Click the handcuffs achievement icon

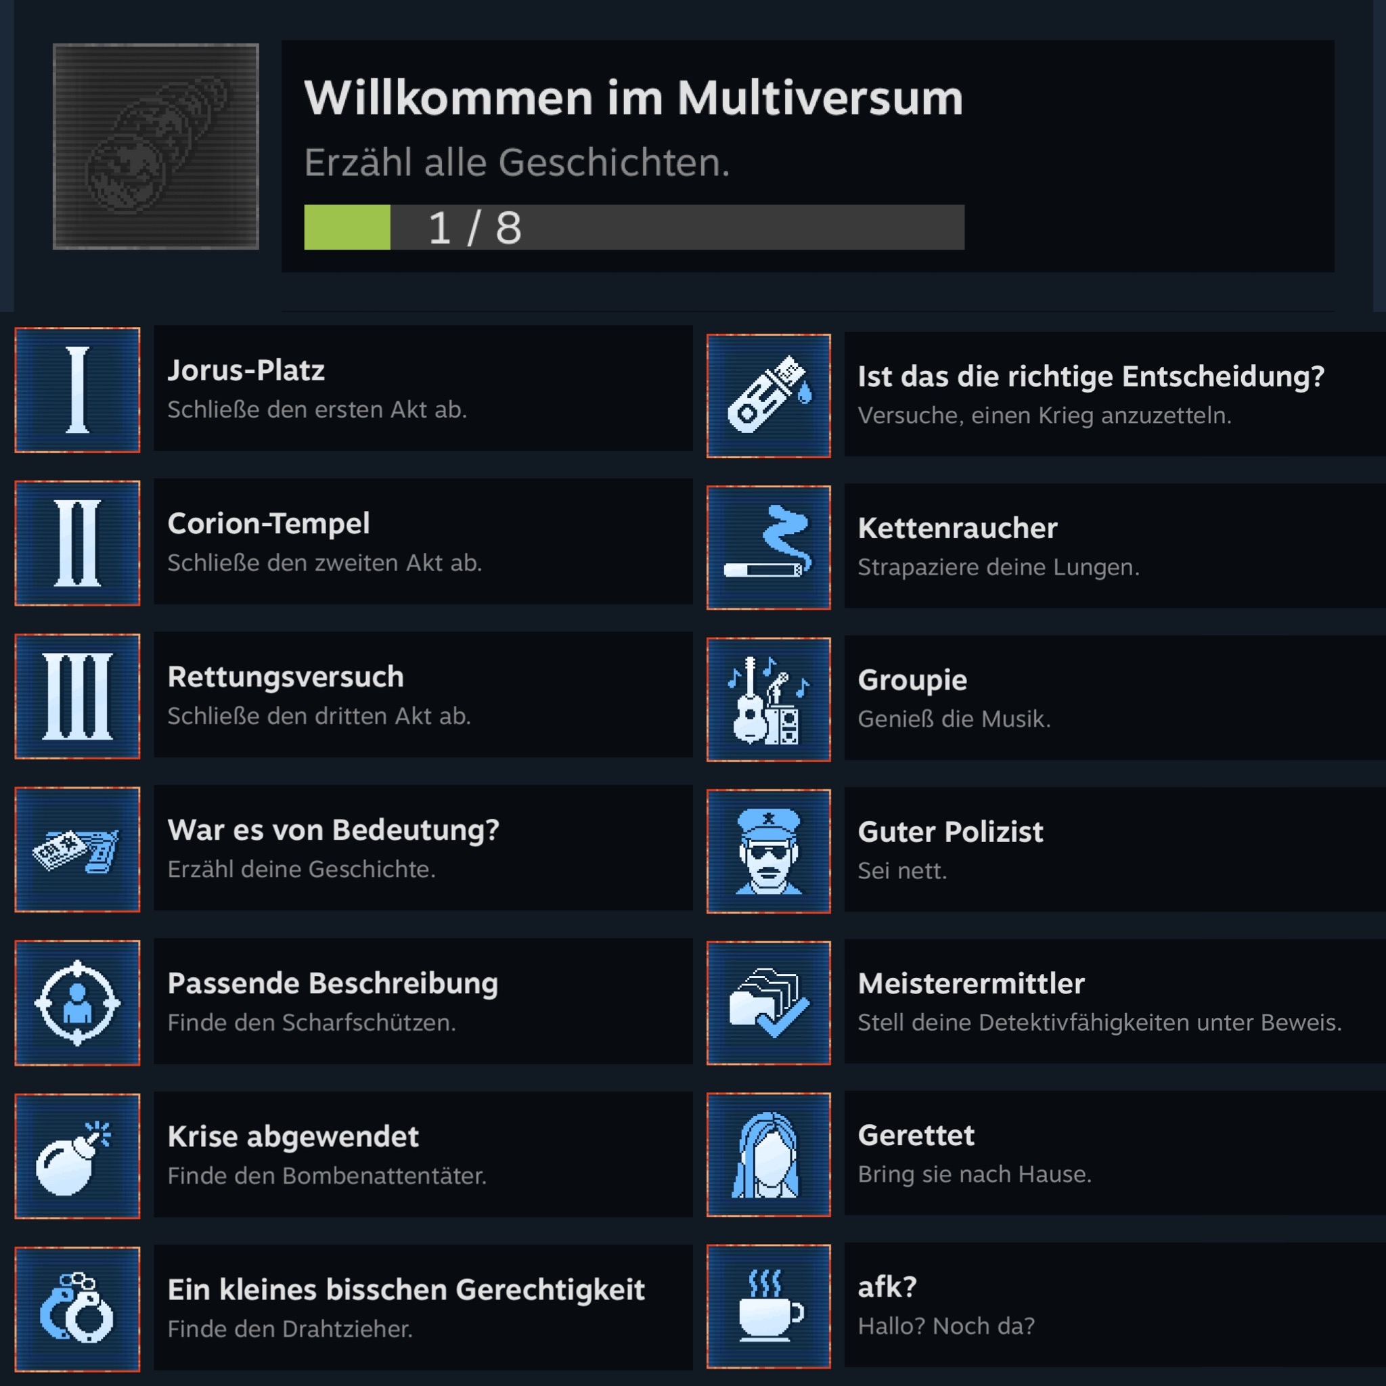pos(77,1310)
